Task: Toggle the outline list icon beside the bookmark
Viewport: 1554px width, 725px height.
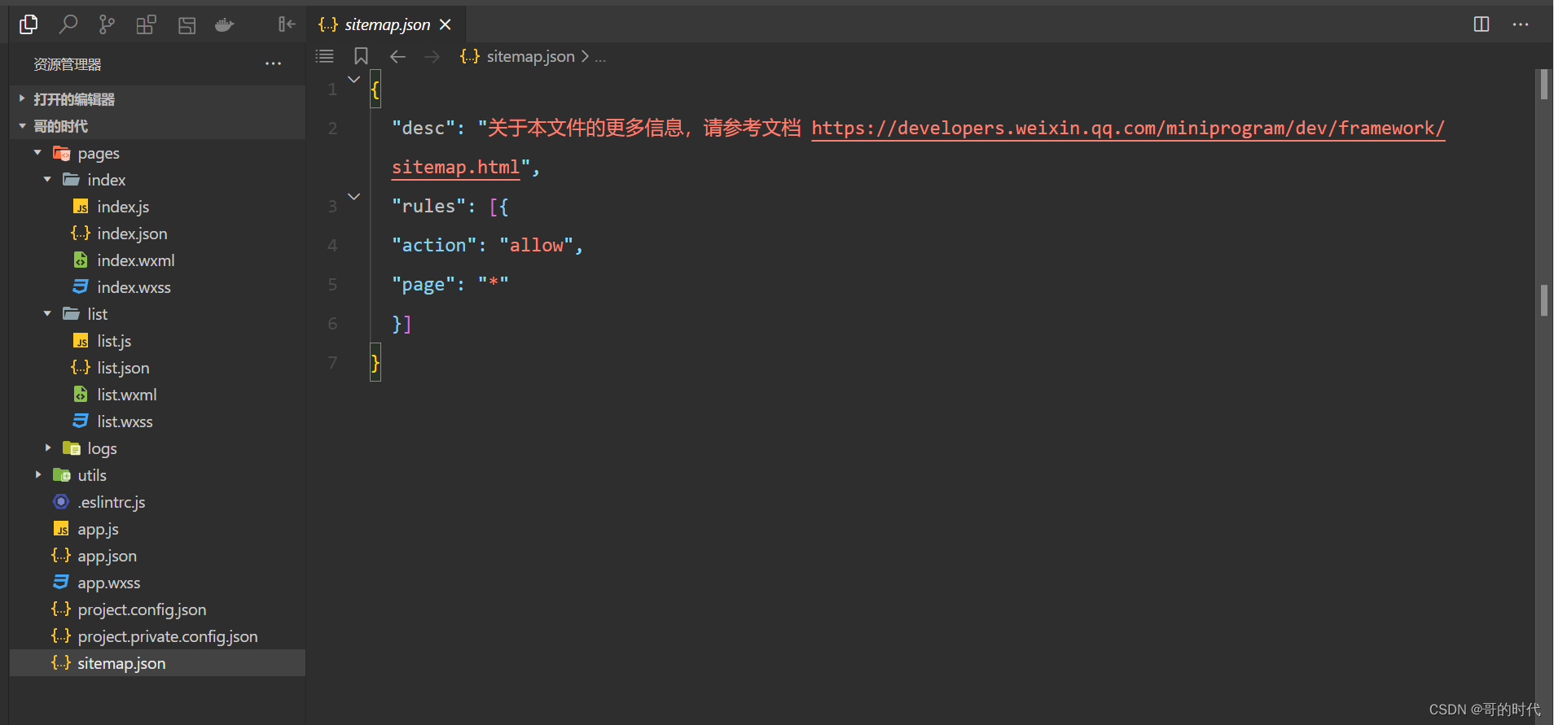Action: coord(325,56)
